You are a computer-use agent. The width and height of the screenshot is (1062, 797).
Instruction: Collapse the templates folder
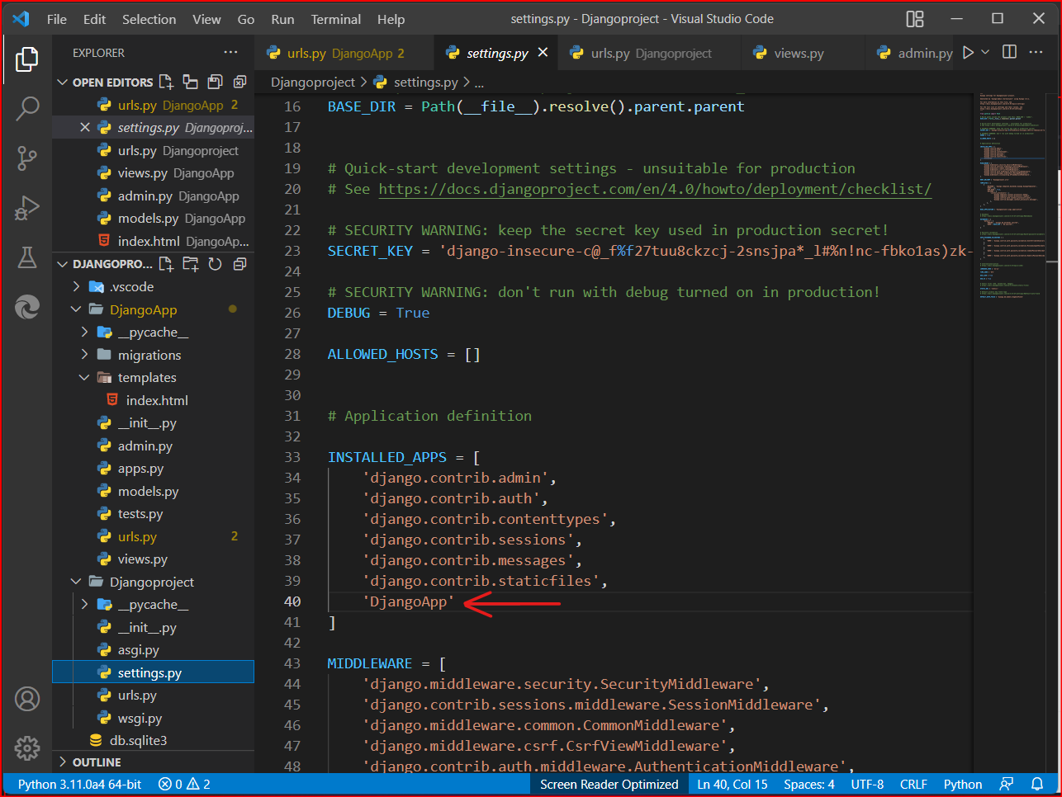(85, 377)
